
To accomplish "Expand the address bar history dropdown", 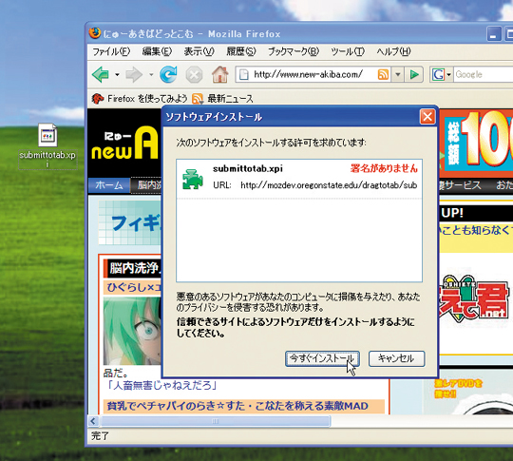I will click(x=398, y=75).
